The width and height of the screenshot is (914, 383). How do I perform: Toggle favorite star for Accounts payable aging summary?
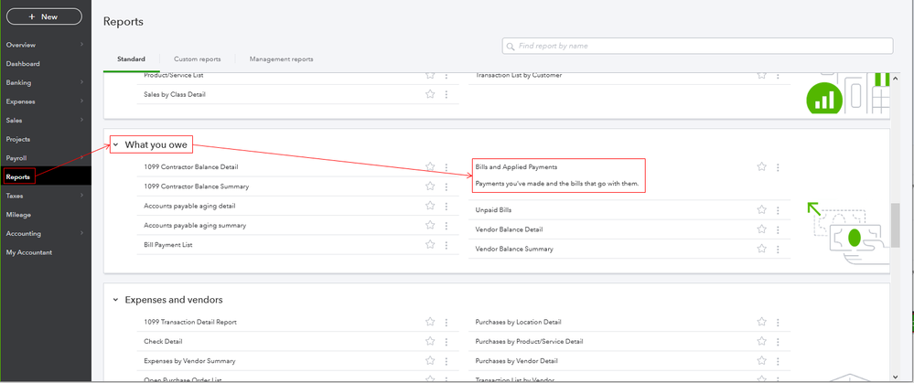pos(430,225)
